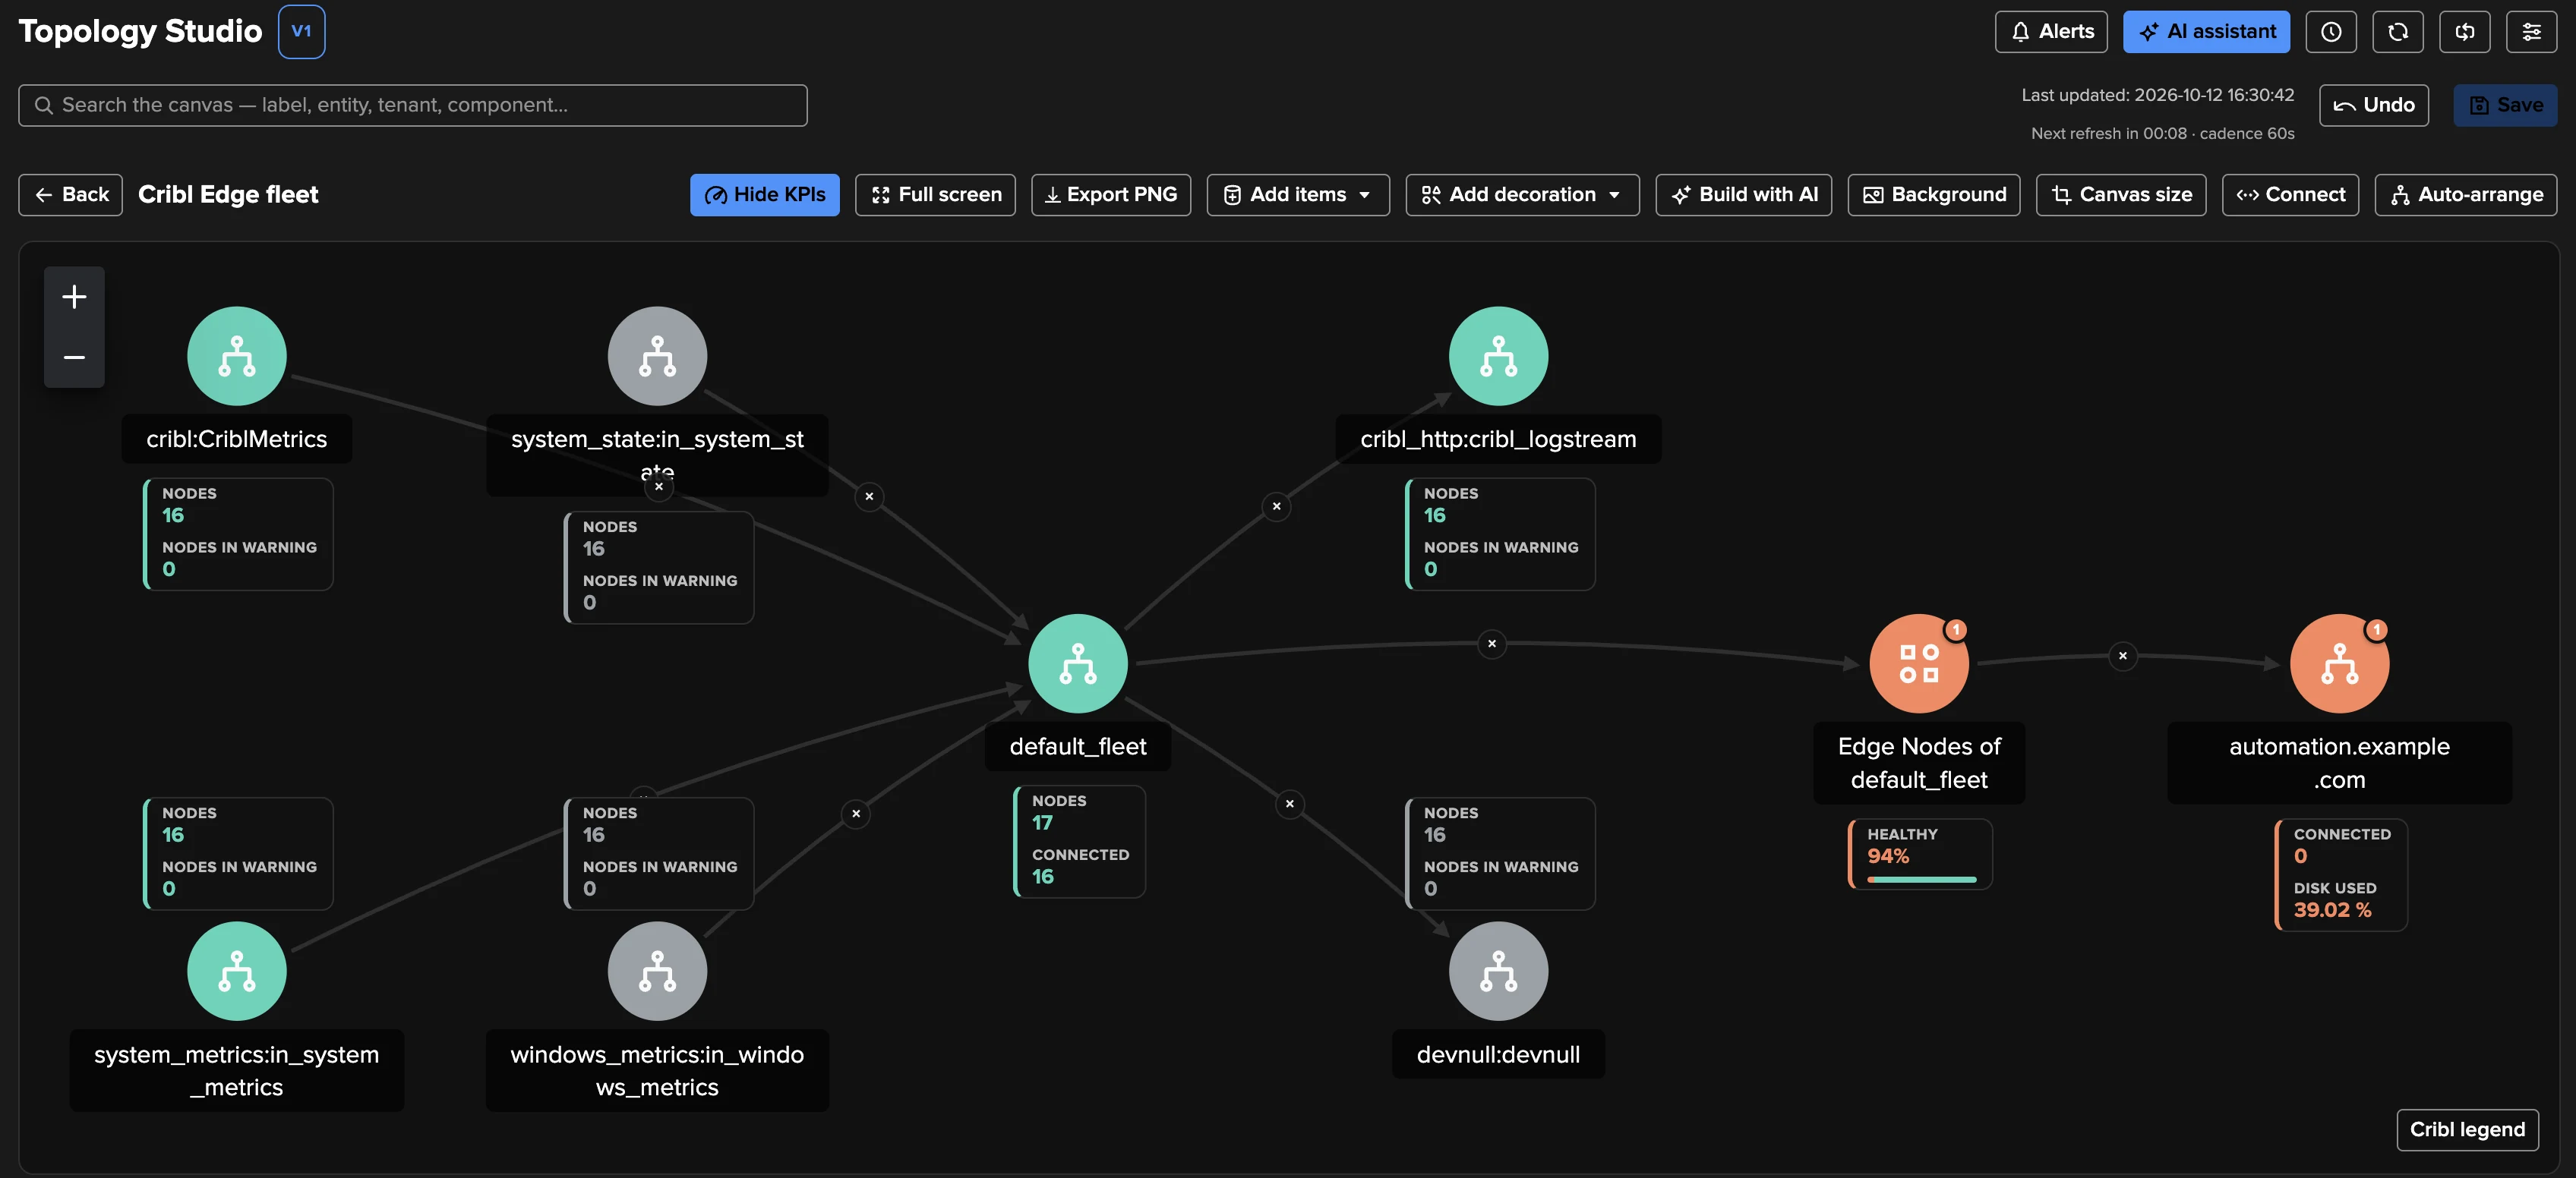This screenshot has height=1178, width=2576.
Task: Toggle Hide KPIs
Action: (x=765, y=195)
